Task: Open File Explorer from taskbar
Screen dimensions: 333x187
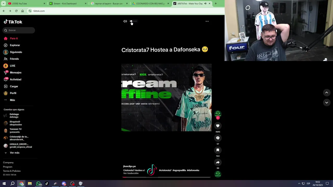Action: [x=30, y=184]
